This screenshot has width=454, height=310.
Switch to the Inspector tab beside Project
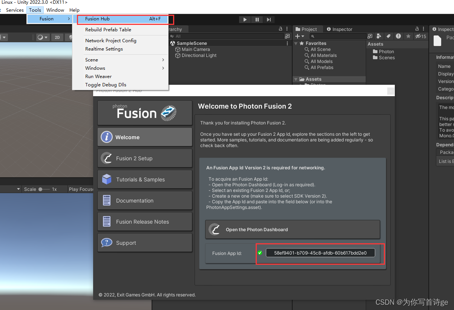tap(339, 29)
